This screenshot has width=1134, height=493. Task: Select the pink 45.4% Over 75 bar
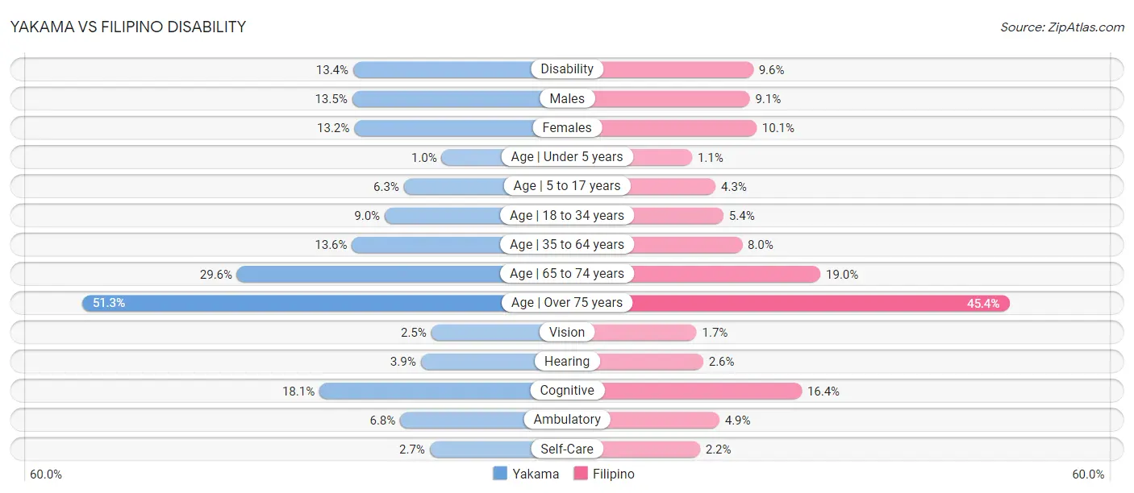[x=819, y=303]
